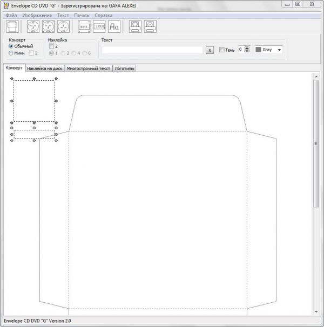Viewport: 324px width, 327px height.
Task: Open the 'Файл' menu
Action: 11,16
